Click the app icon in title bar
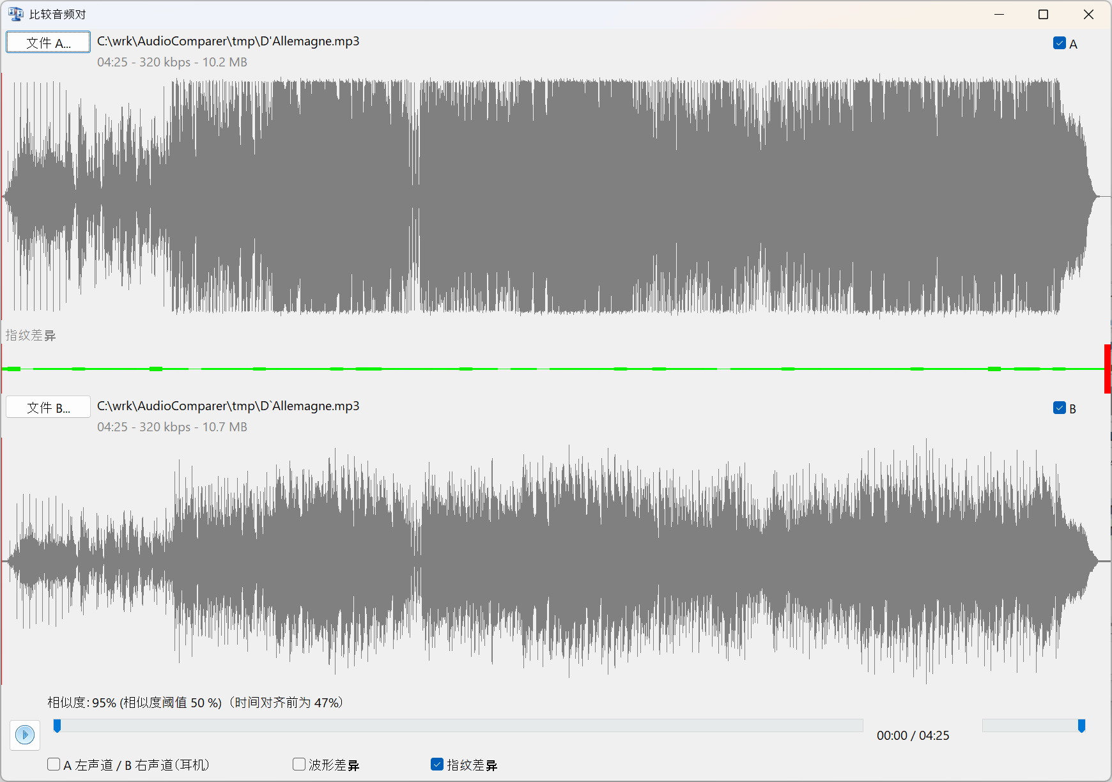The width and height of the screenshot is (1112, 782). point(15,14)
